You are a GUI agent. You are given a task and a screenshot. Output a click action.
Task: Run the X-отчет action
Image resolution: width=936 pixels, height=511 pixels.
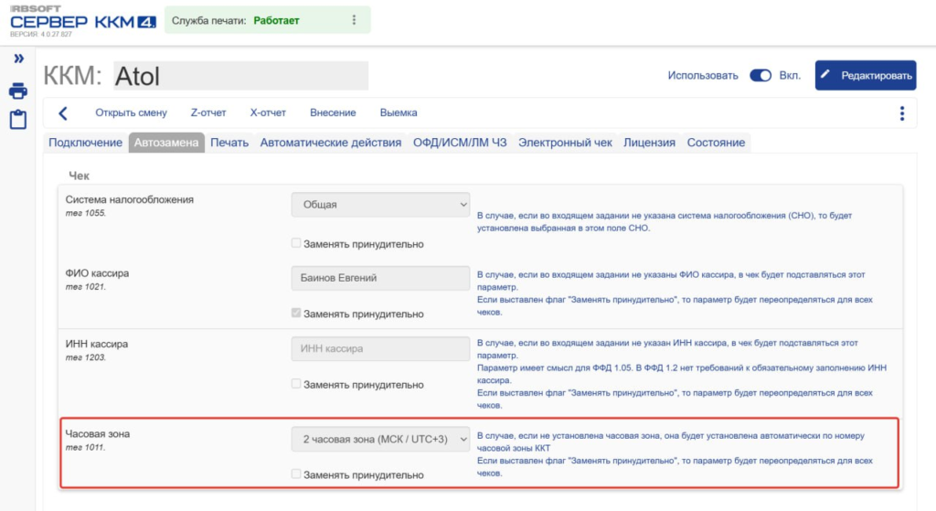(268, 112)
